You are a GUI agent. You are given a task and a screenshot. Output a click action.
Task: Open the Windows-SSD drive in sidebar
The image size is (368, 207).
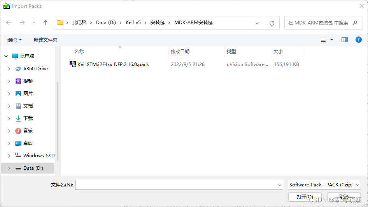click(x=39, y=156)
